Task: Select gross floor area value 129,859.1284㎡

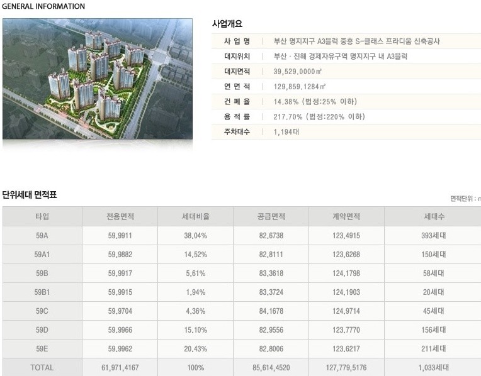Action: pos(300,86)
